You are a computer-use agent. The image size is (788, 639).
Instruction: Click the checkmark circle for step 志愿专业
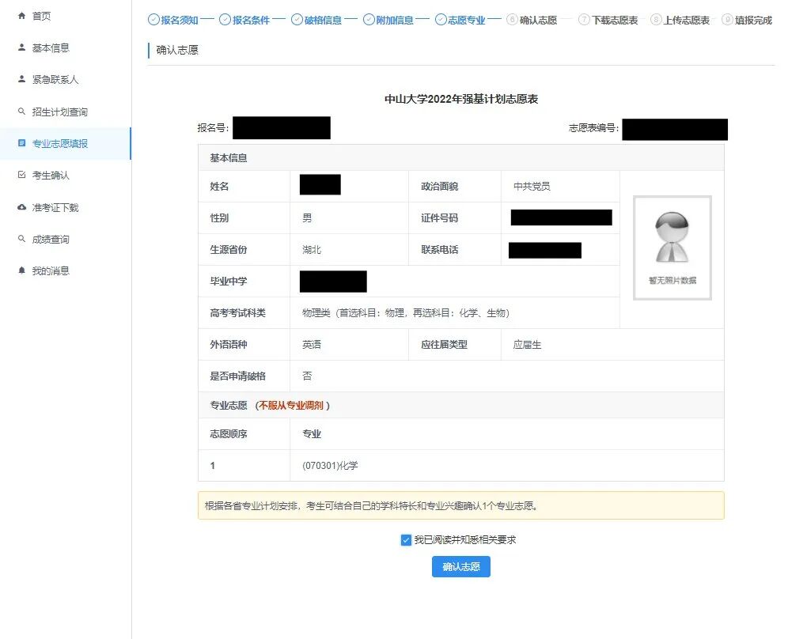(441, 20)
